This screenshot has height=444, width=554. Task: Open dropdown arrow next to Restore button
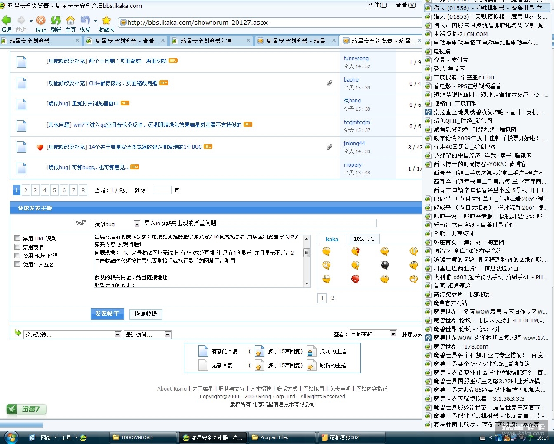click(96, 21)
